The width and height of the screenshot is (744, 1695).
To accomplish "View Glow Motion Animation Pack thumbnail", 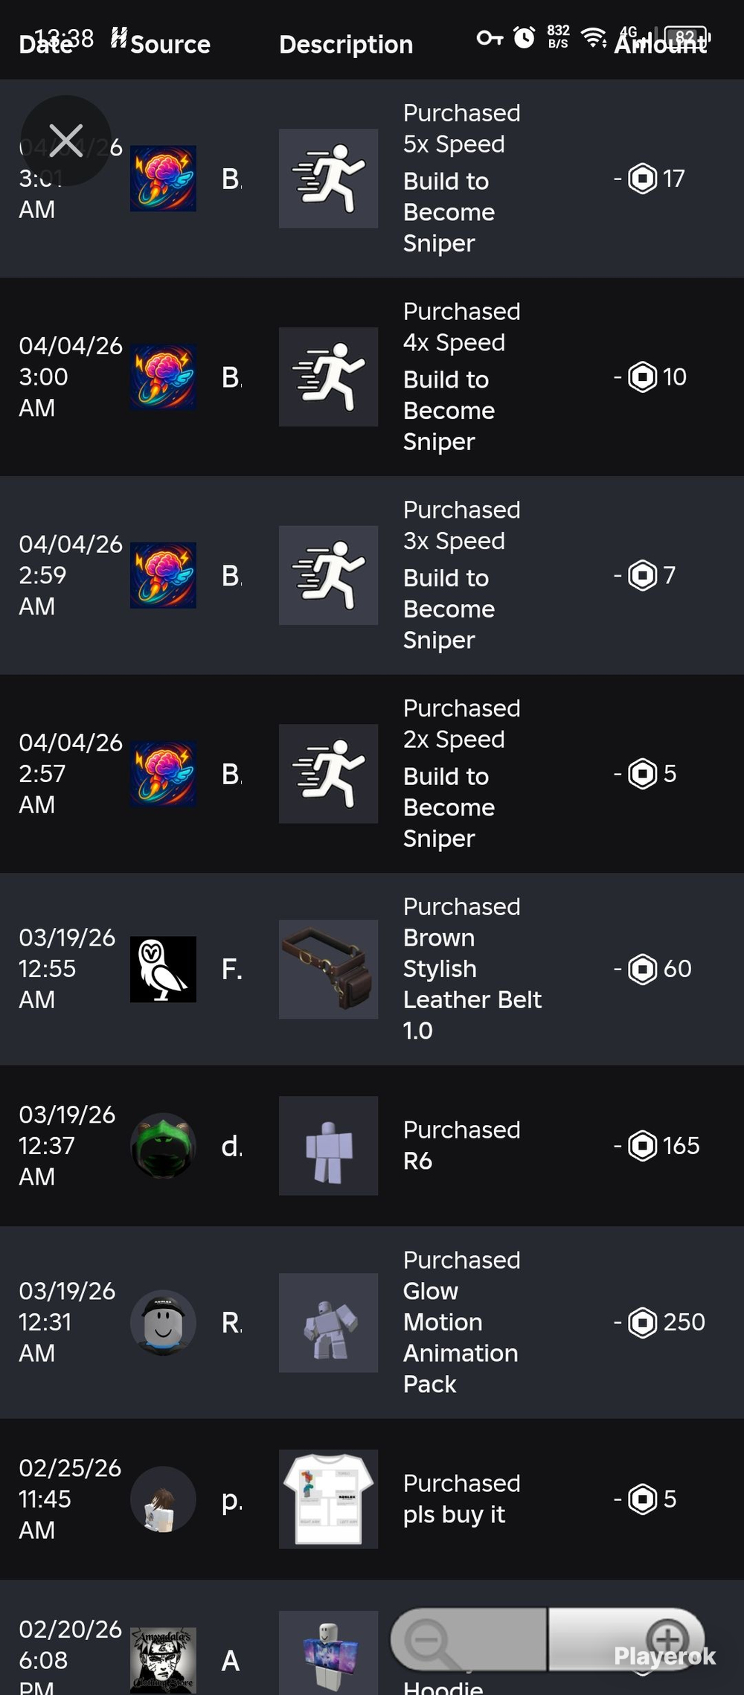I will click(328, 1323).
